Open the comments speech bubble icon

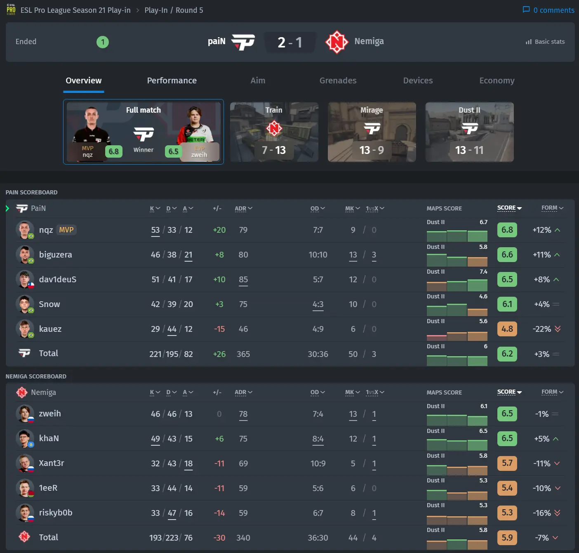[526, 9]
